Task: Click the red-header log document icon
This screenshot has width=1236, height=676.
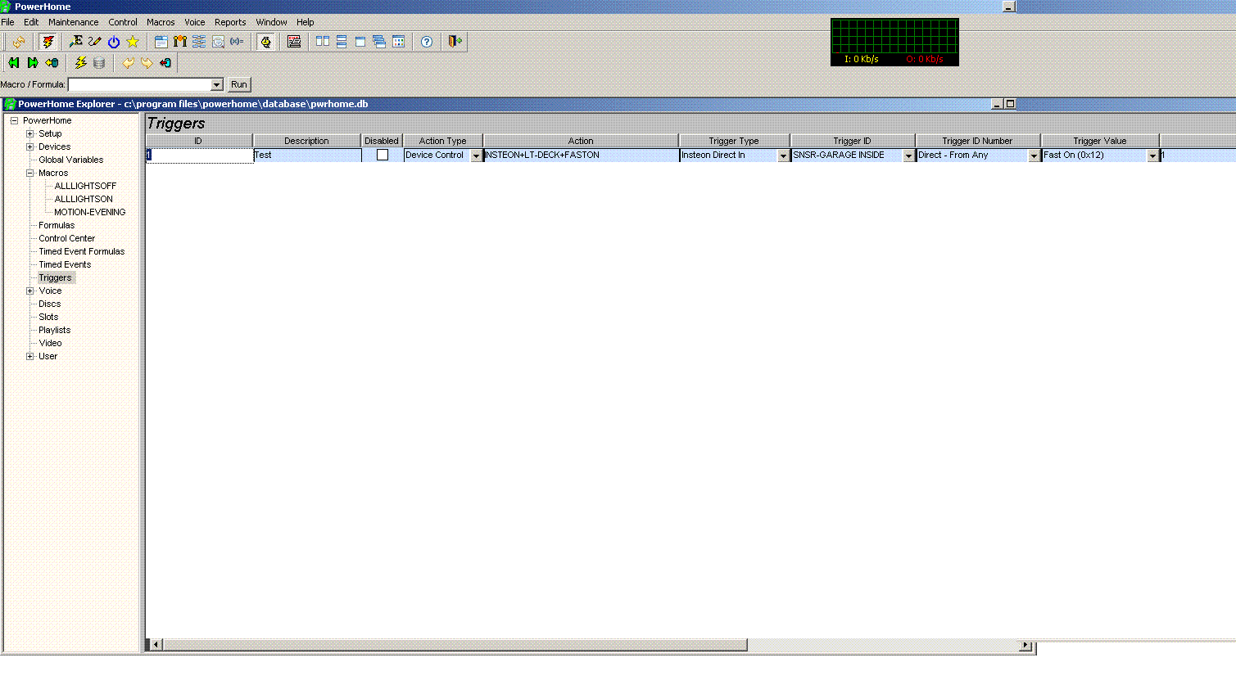Action: 294,42
